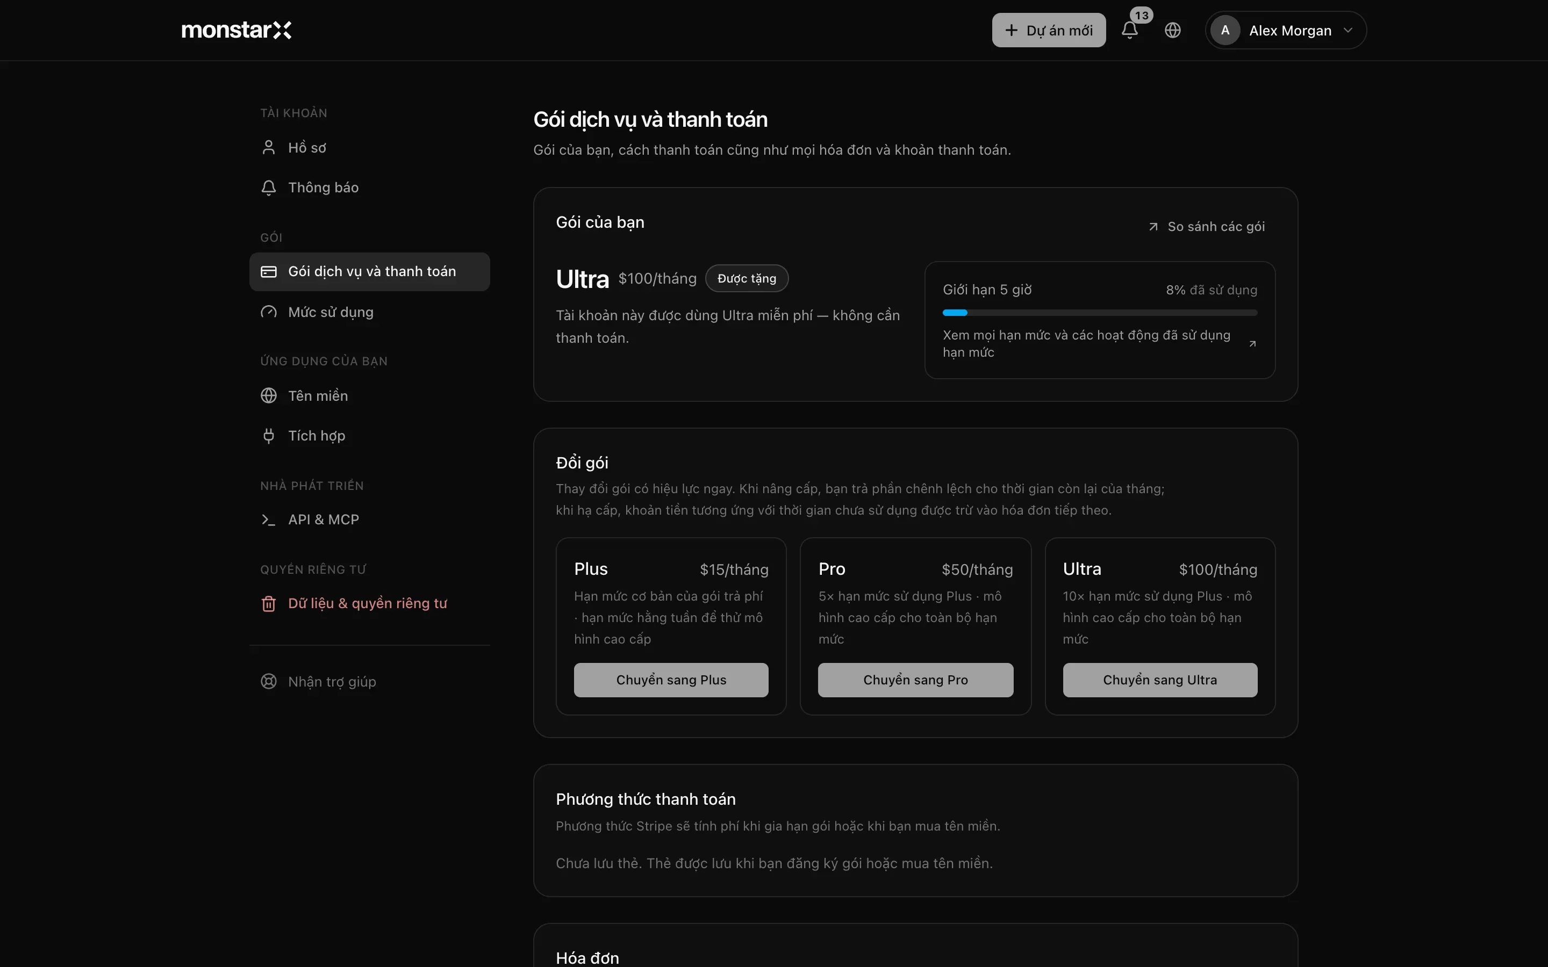Select Mức sử dụng in sidebar
The width and height of the screenshot is (1548, 967).
[370, 312]
